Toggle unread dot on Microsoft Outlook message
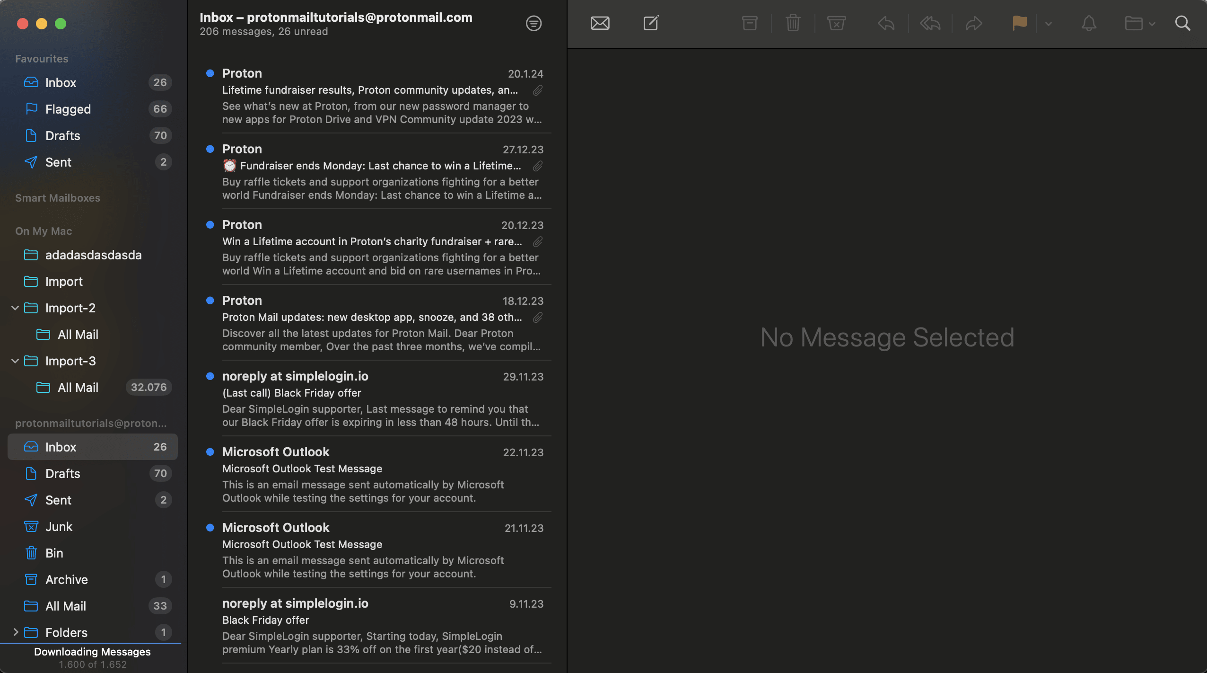 point(210,452)
